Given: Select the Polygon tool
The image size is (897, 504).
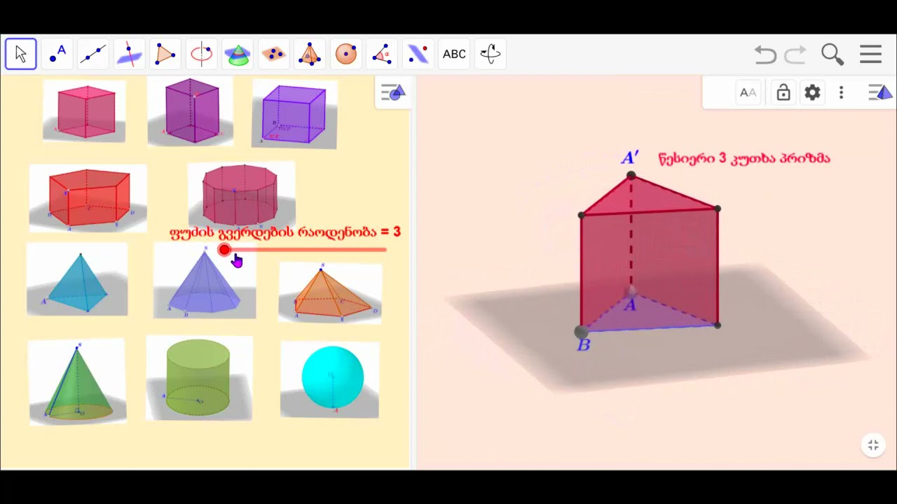Looking at the screenshot, I should tap(165, 54).
